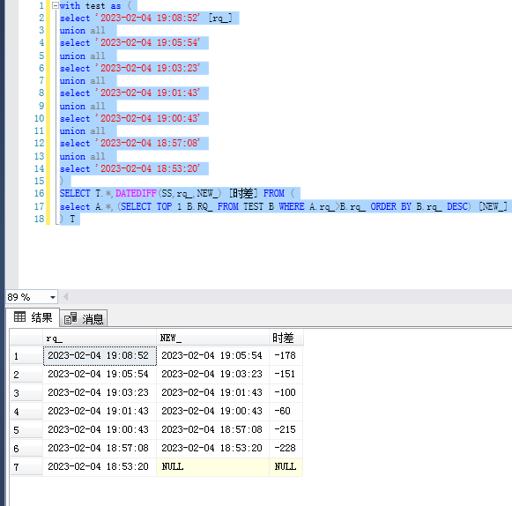The image size is (512, 506).
Task: Click rq_ cell '2023-02-04 18:57:08' in row 6
Action: click(x=100, y=448)
